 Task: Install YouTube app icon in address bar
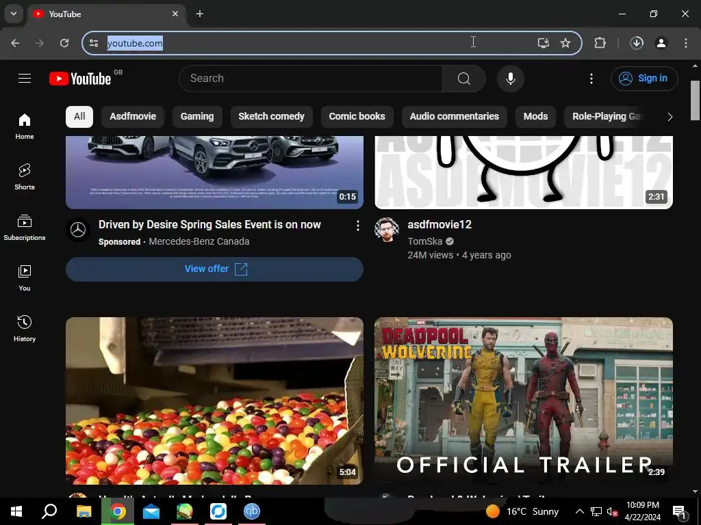(x=543, y=43)
